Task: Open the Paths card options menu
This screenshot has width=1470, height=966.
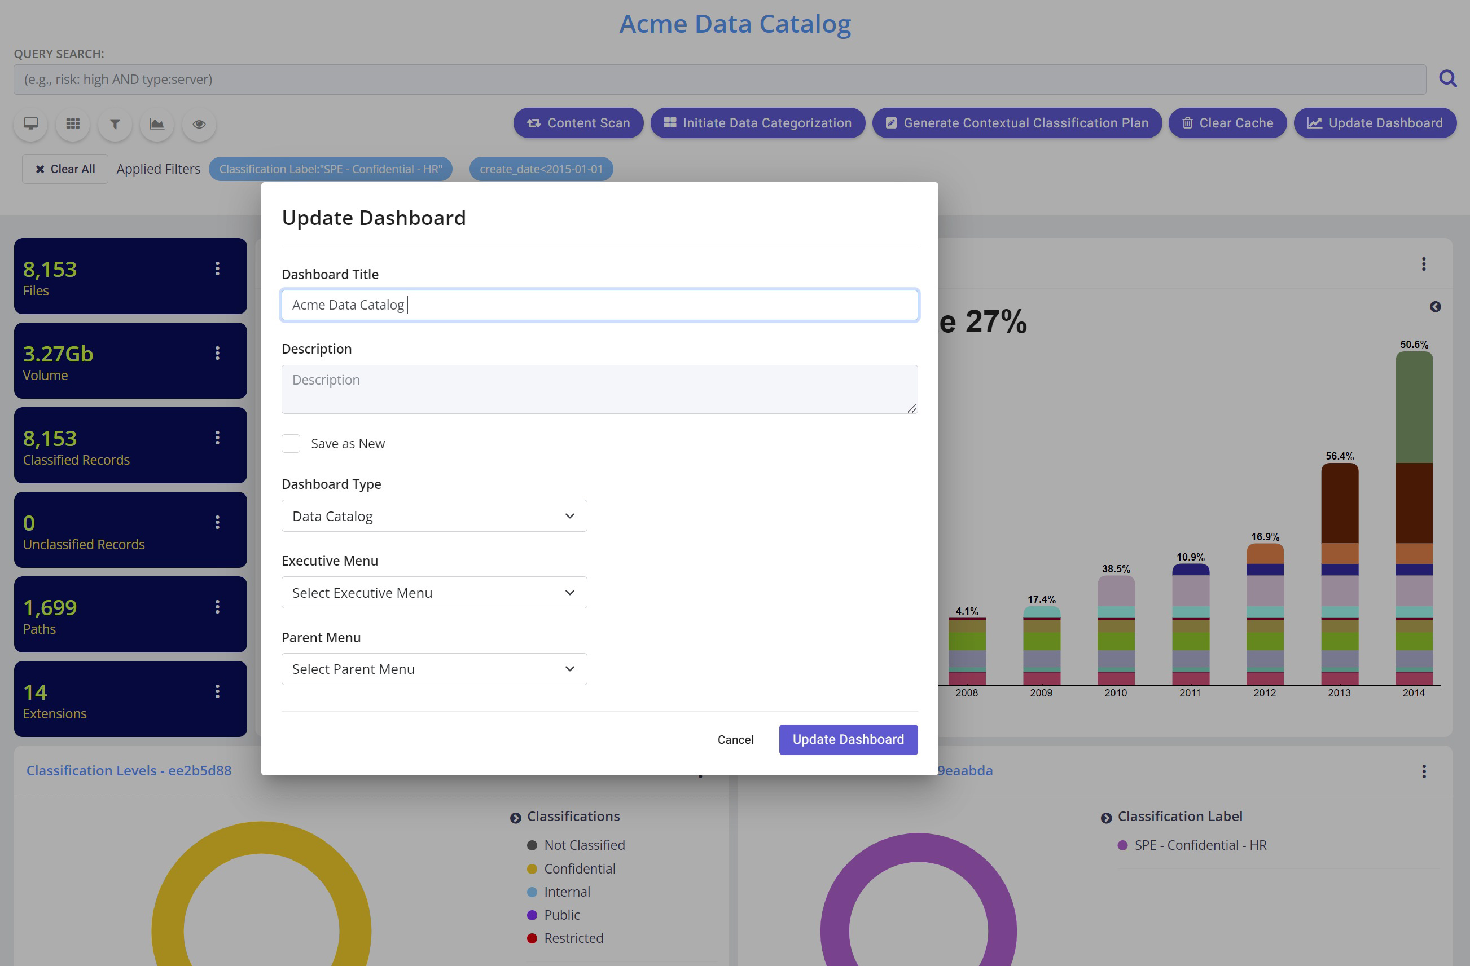Action: (x=217, y=607)
